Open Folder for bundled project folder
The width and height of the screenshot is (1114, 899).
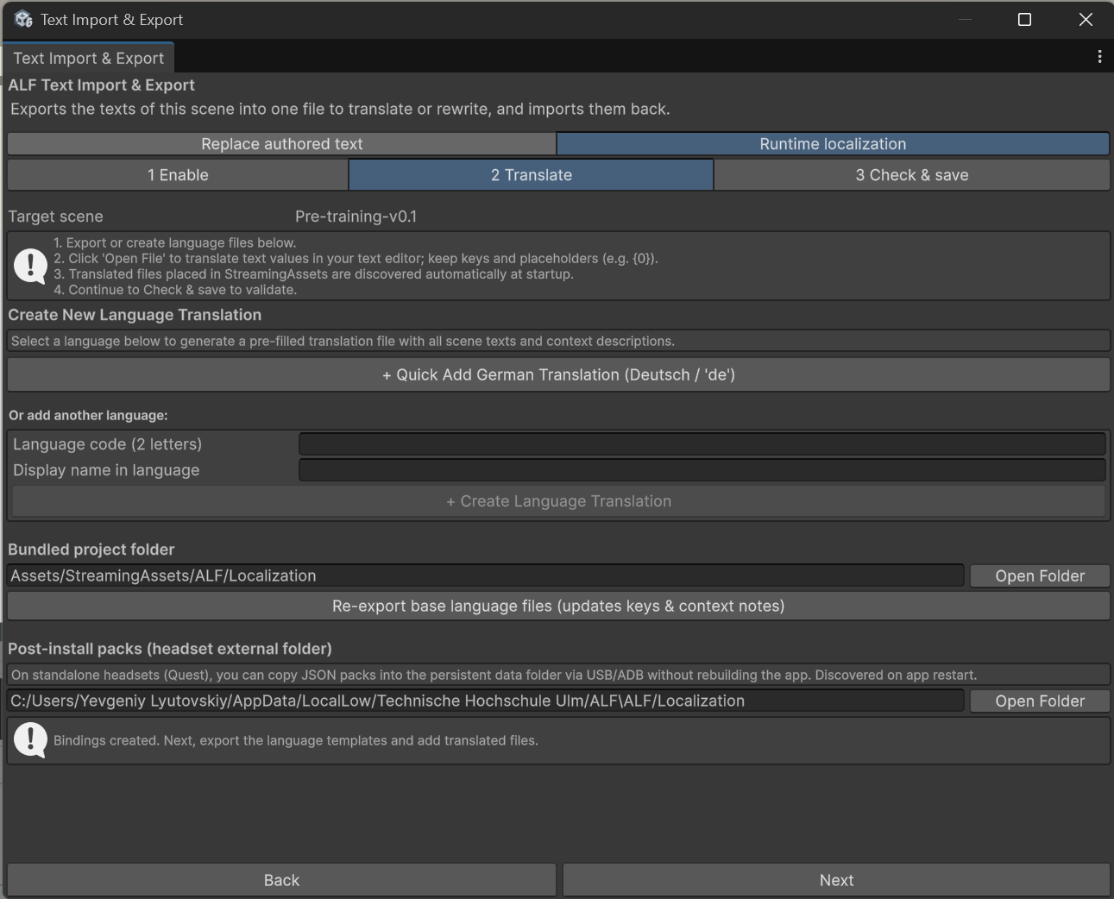[x=1040, y=575]
